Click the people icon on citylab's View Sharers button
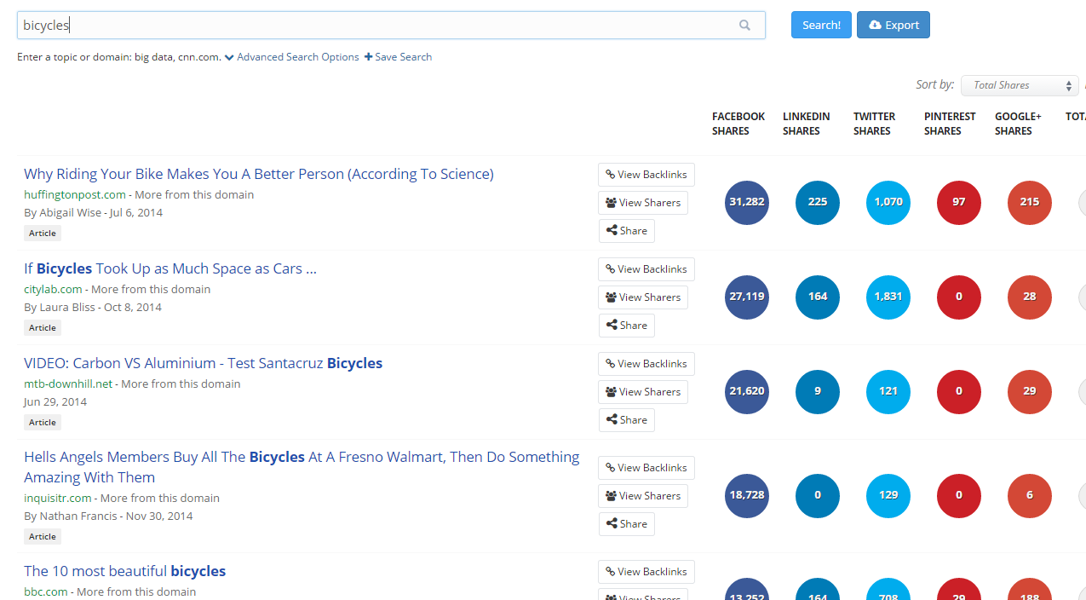The width and height of the screenshot is (1086, 600). (x=612, y=297)
